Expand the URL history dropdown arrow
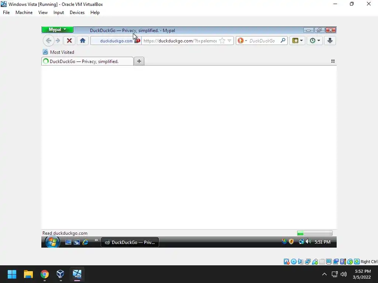Viewport: 378px width, 283px height. coord(229,41)
